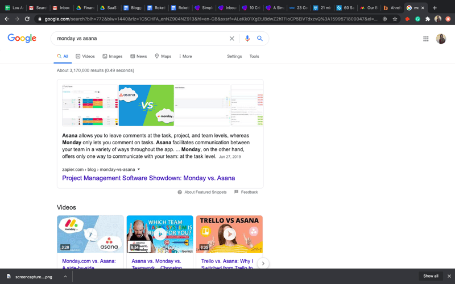Open Google account avatar menu
The width and height of the screenshot is (455, 284).
(x=441, y=39)
